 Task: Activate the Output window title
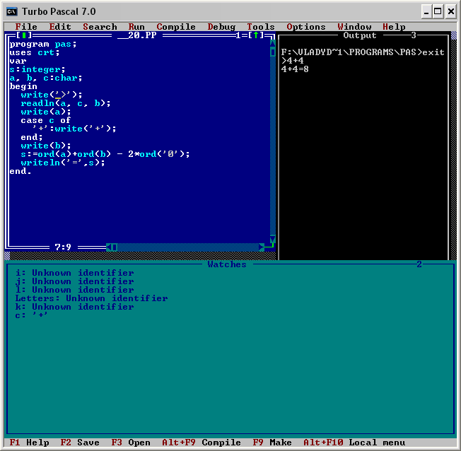click(360, 35)
